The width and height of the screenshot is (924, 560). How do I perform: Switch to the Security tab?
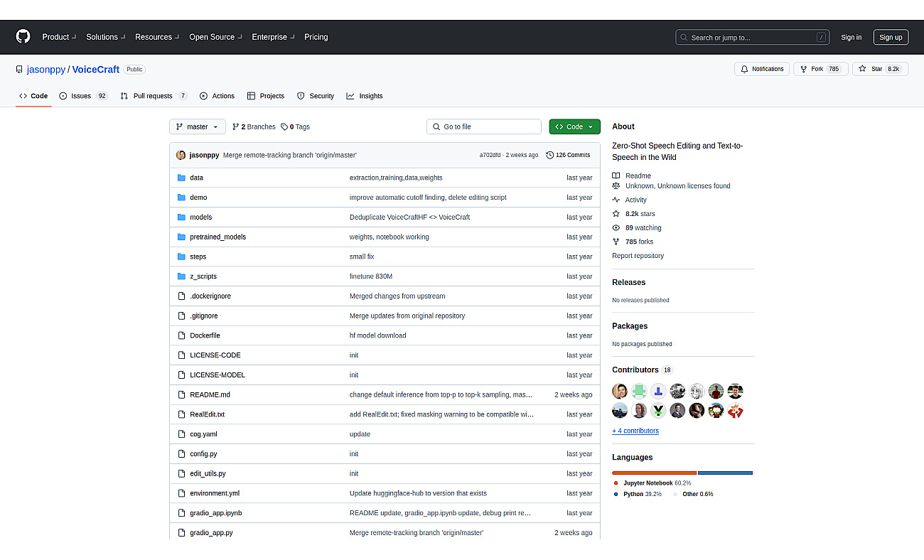(x=316, y=96)
